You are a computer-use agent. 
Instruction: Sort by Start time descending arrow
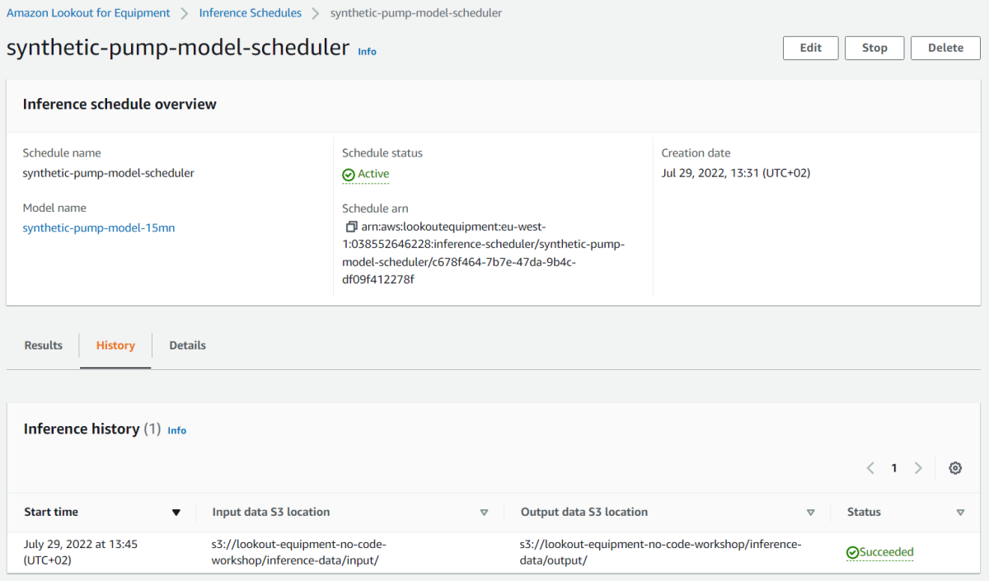[x=176, y=513]
